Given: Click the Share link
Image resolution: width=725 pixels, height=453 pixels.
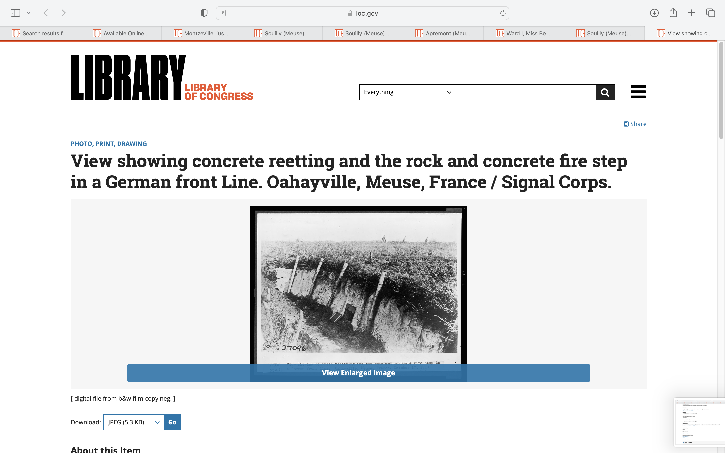Looking at the screenshot, I should coord(635,124).
